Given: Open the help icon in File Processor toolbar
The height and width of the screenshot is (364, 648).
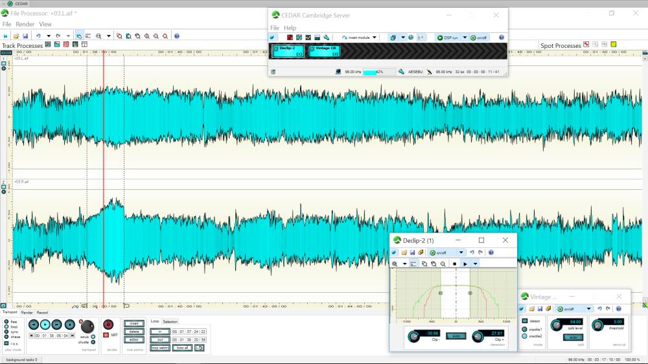Looking at the screenshot, I should point(176,36).
